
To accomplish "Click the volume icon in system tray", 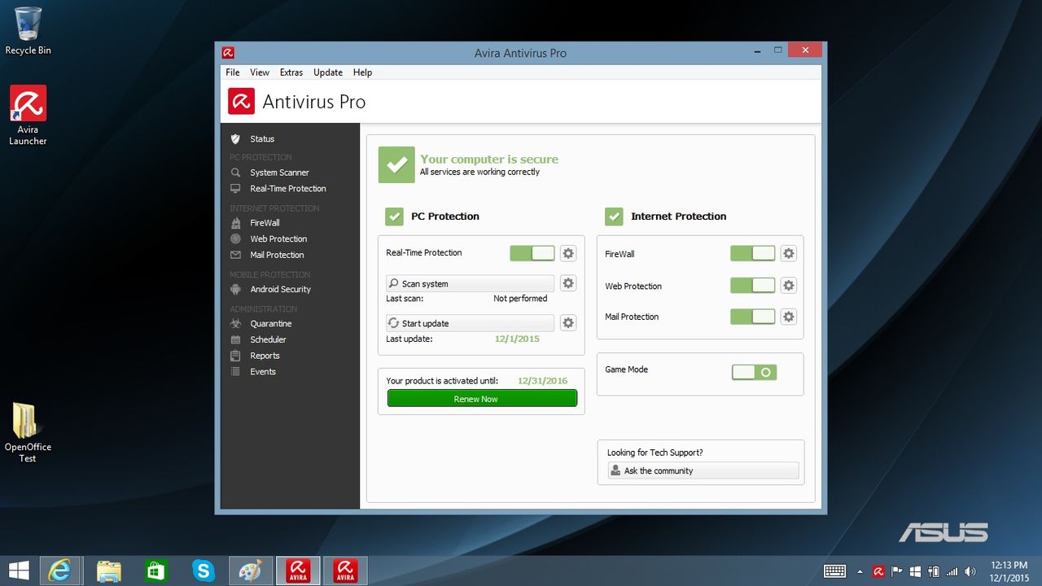I will 970,571.
